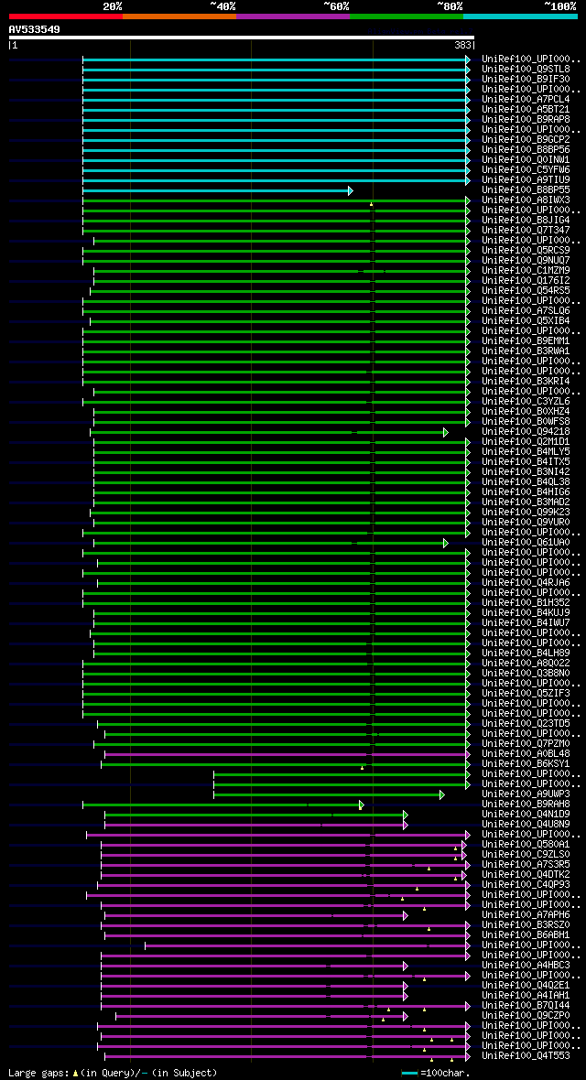The width and height of the screenshot is (586, 1080).
Task: Click the UniRef100_B4MLY5 label
Action: (x=526, y=452)
